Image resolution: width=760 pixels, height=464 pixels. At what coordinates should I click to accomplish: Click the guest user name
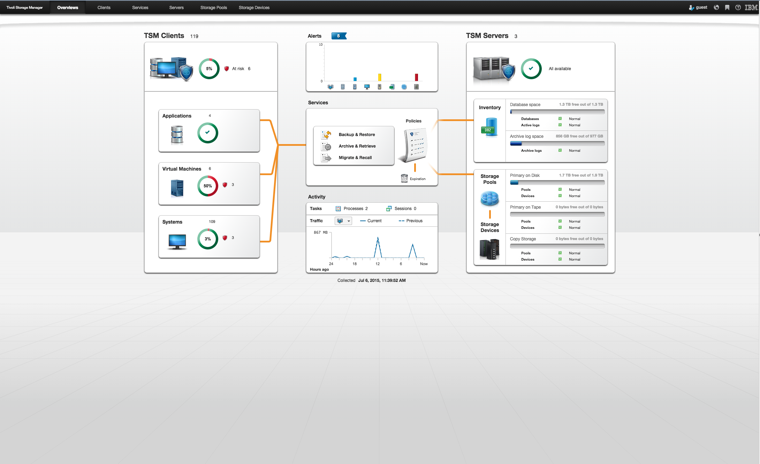tap(701, 7)
